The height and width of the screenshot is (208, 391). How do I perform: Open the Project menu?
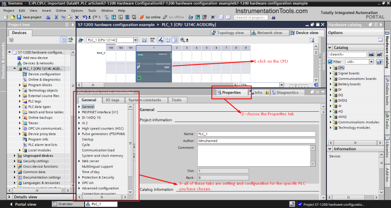click(x=9, y=10)
